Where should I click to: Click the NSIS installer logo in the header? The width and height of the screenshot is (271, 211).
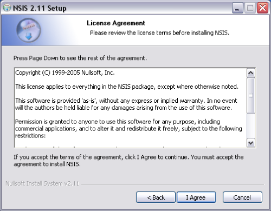[29, 30]
